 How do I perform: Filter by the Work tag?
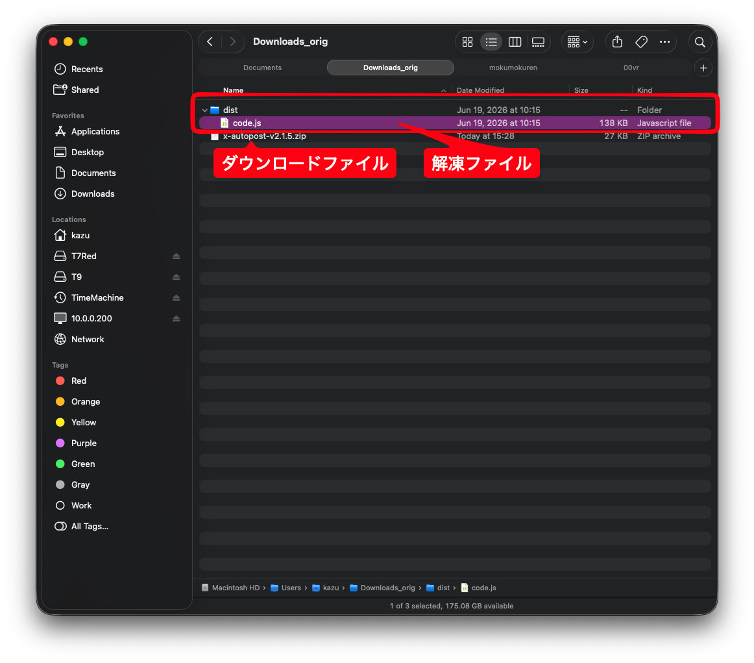coord(81,506)
